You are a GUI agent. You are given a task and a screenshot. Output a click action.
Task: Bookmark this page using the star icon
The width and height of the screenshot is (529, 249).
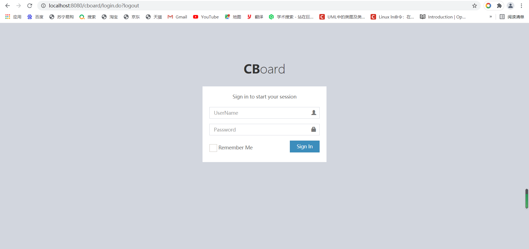click(x=474, y=6)
